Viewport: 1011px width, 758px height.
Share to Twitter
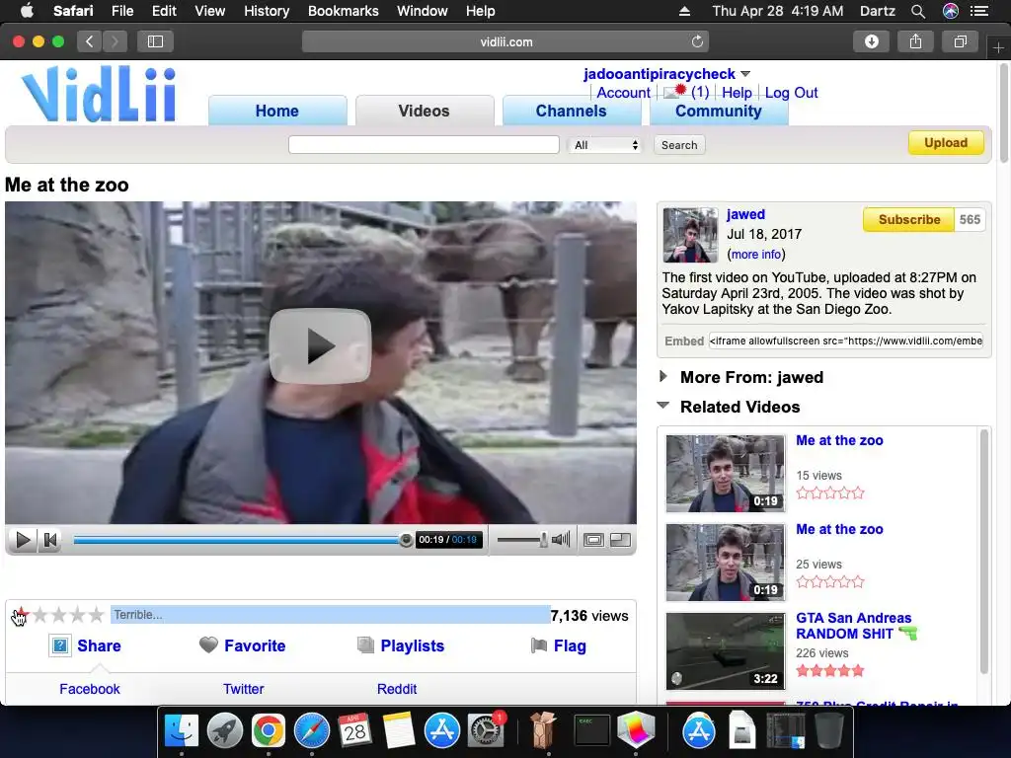tap(243, 689)
